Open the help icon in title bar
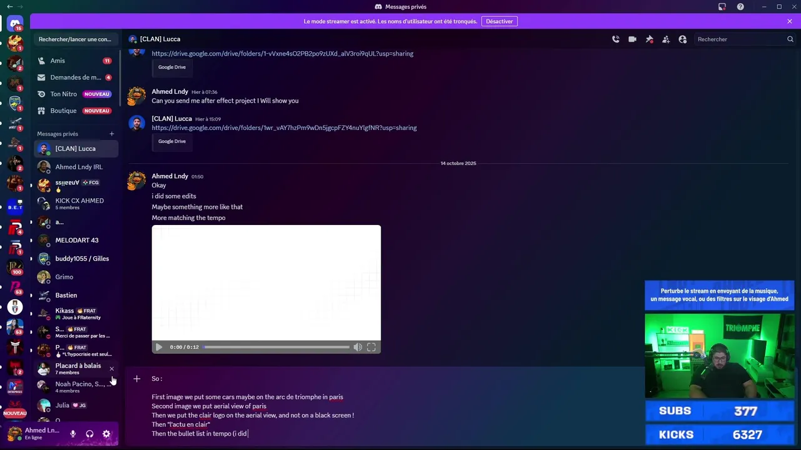This screenshot has height=450, width=801. [x=740, y=7]
